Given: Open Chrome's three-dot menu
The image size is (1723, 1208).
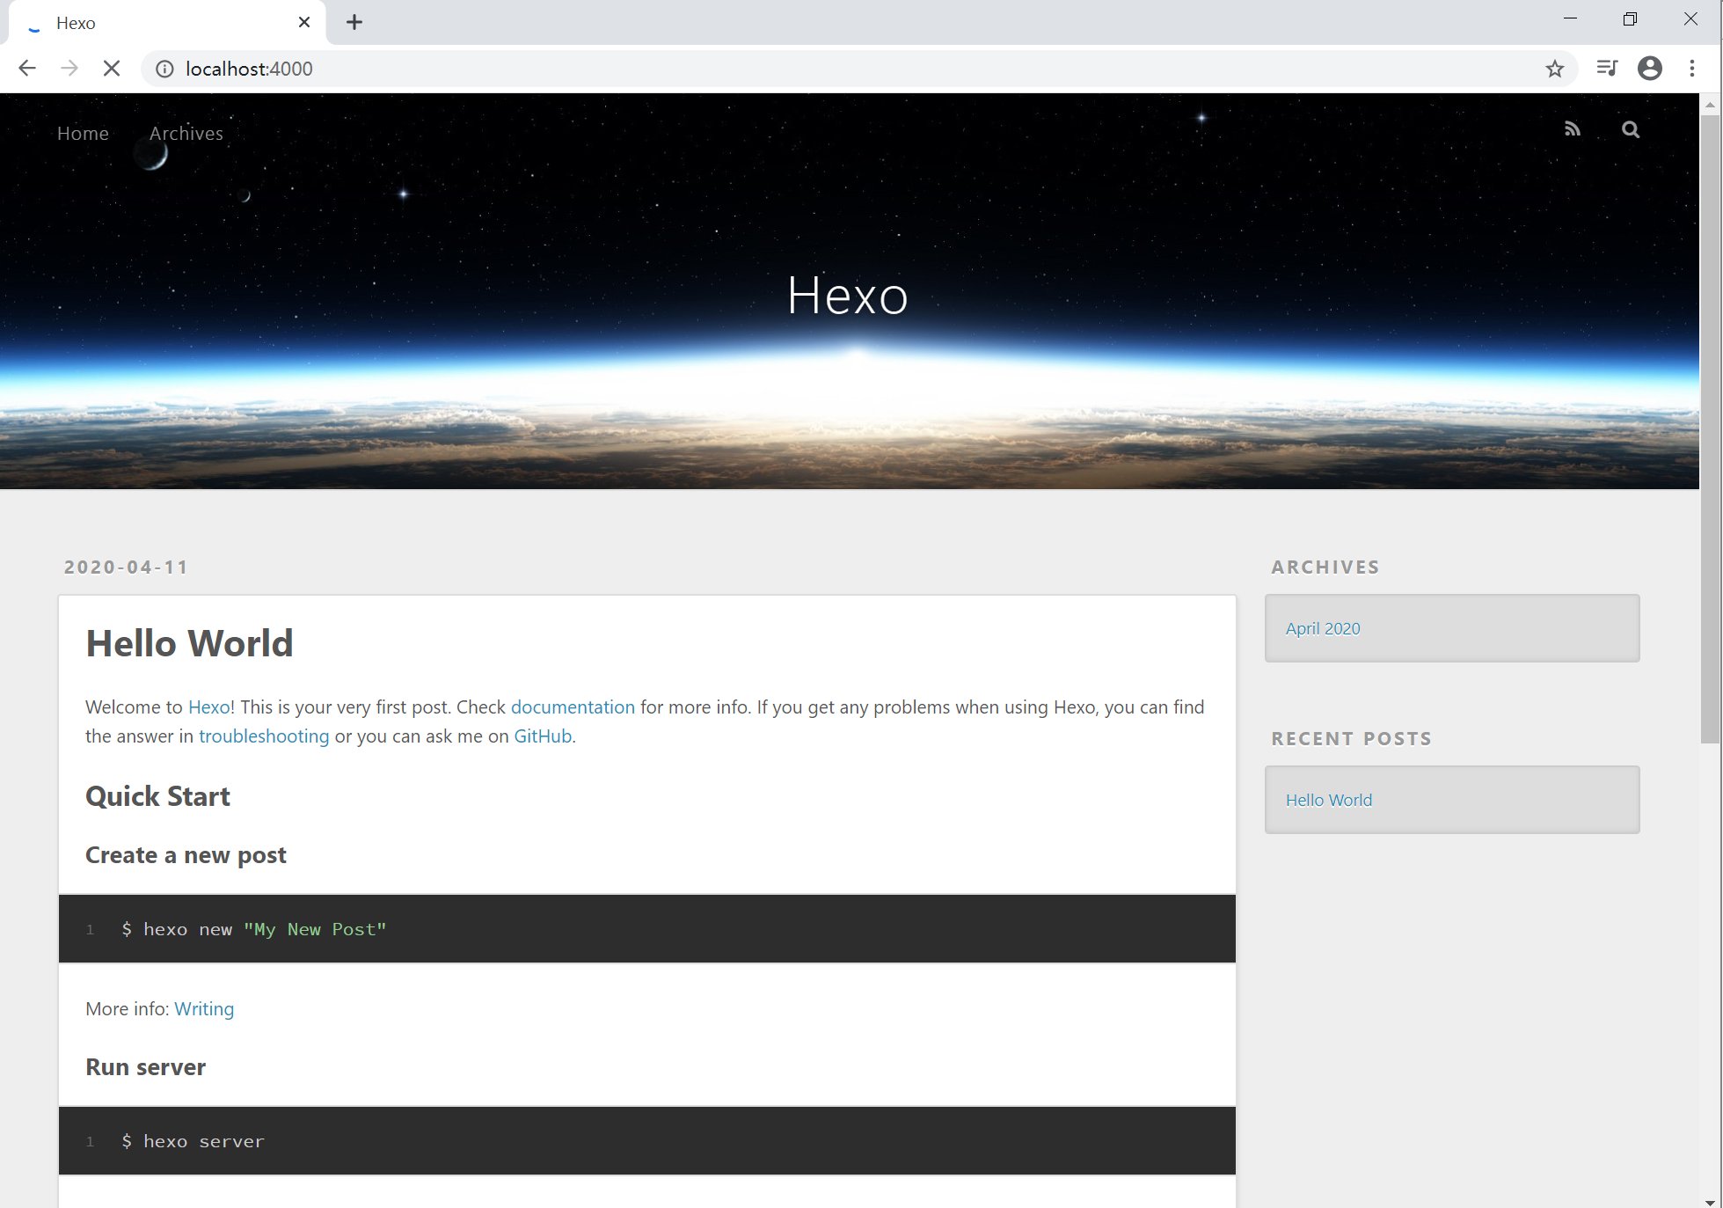Looking at the screenshot, I should (1691, 69).
